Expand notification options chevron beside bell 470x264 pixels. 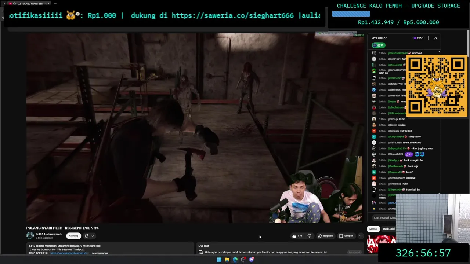[x=92, y=236]
